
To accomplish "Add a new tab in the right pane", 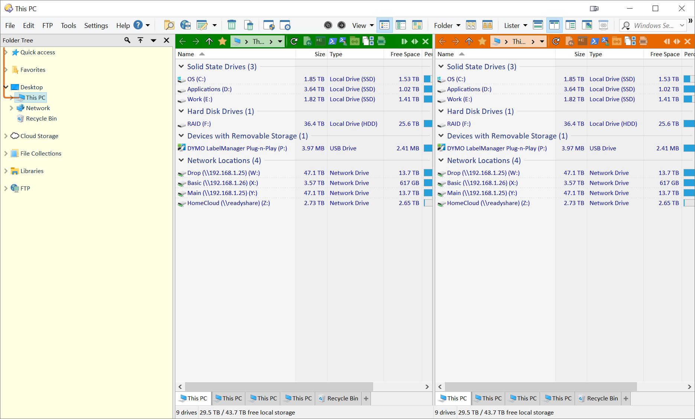I will point(626,398).
